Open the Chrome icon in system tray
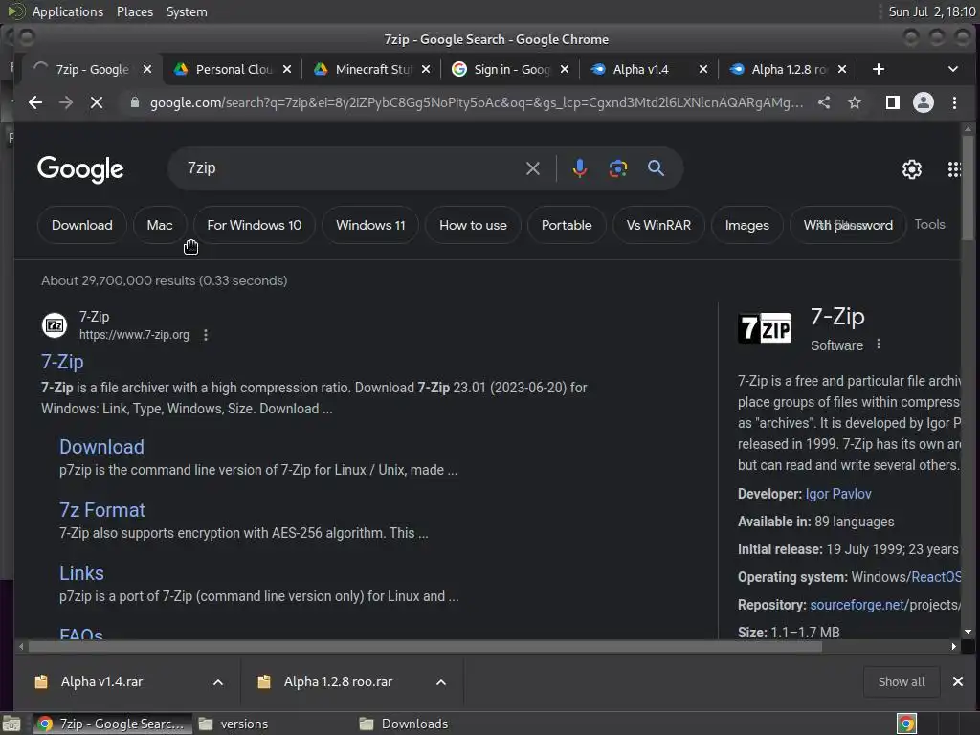The height and width of the screenshot is (735, 980). click(906, 724)
